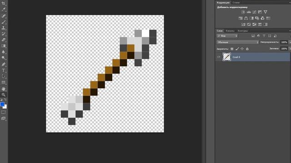Screen dimensions: 291x163
Task: Select the Gradient tool
Action: (x=3, y=46)
